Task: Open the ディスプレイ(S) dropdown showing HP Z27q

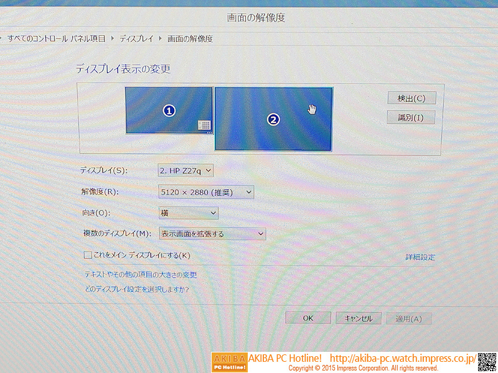Action: (186, 170)
